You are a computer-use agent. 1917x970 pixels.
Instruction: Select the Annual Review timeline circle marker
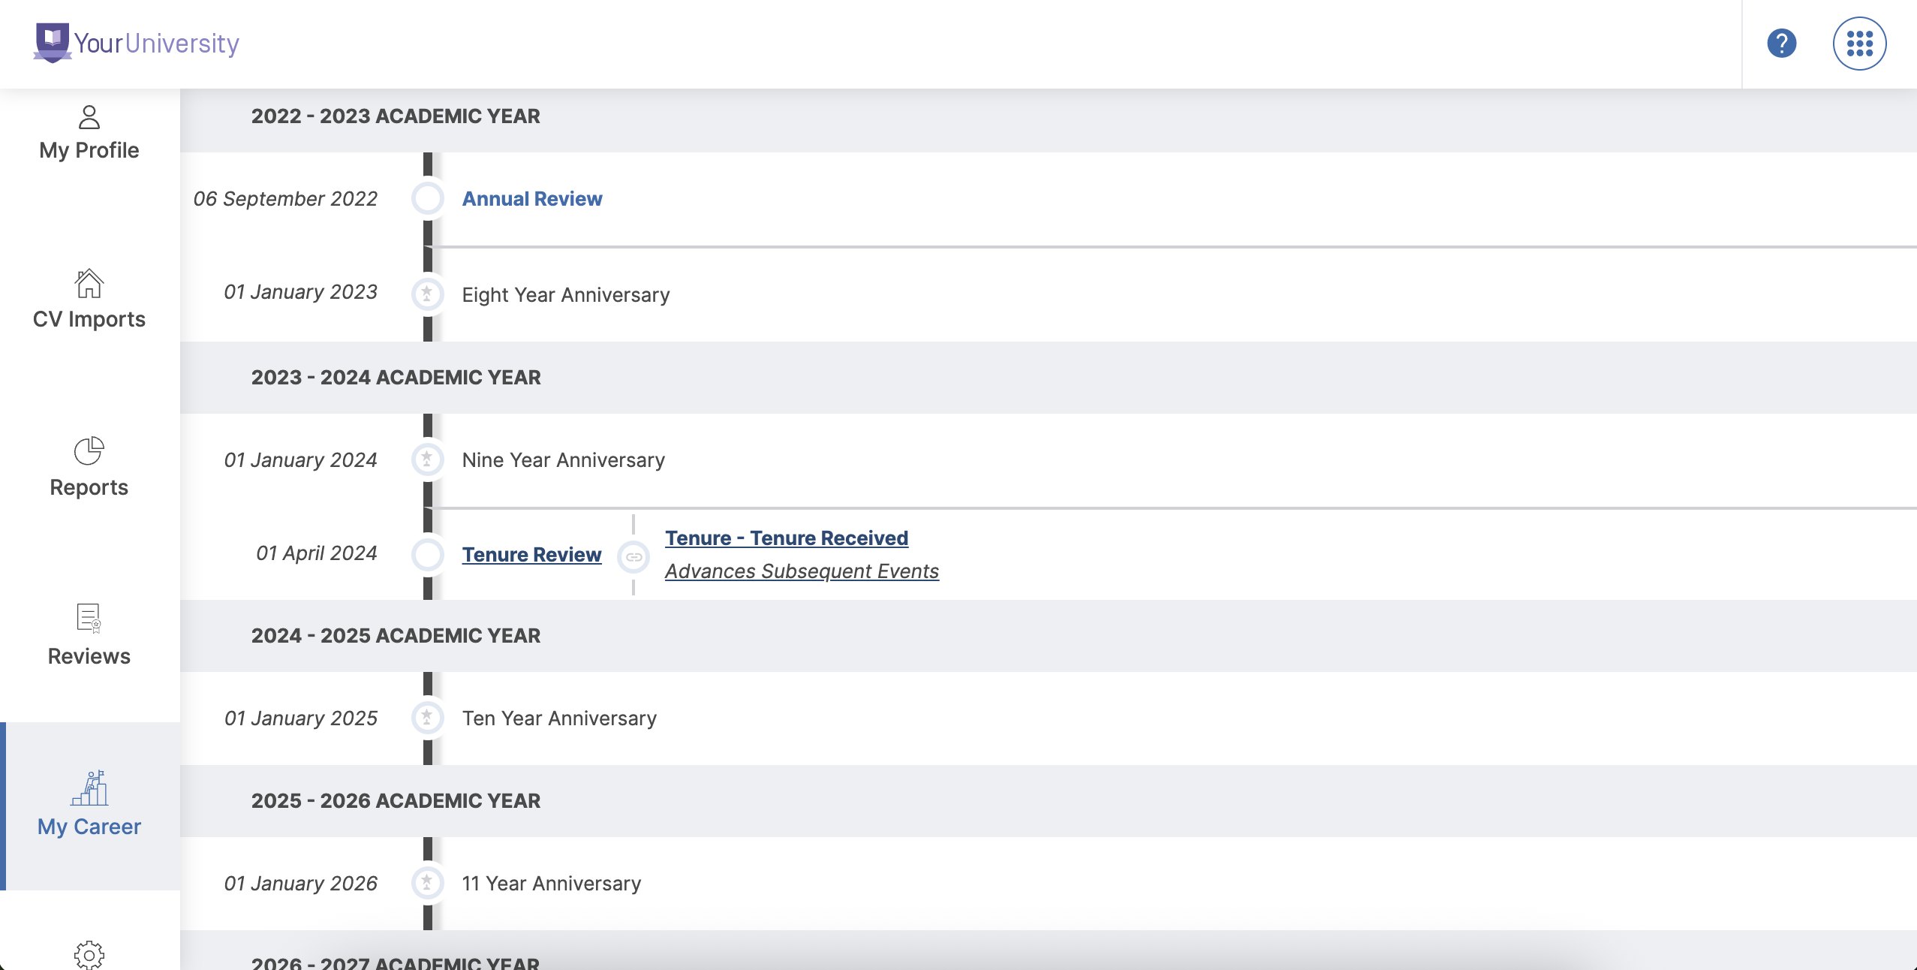tap(428, 199)
